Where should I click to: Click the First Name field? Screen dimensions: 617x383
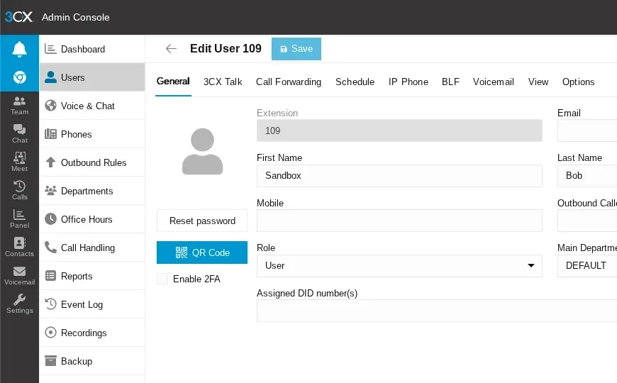(x=399, y=176)
